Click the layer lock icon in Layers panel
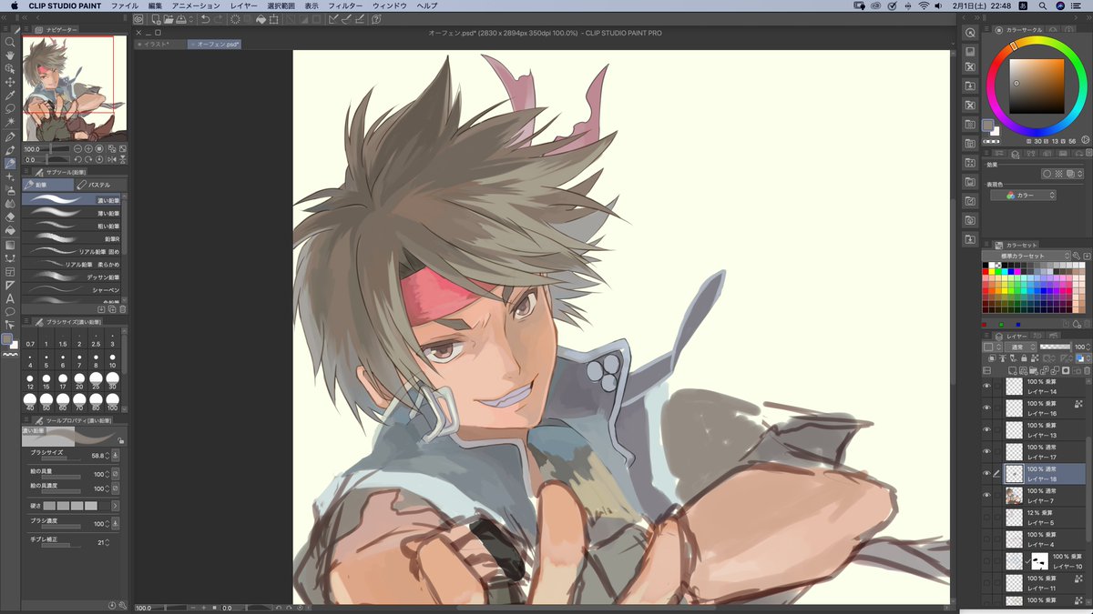The image size is (1093, 614). [x=1024, y=358]
